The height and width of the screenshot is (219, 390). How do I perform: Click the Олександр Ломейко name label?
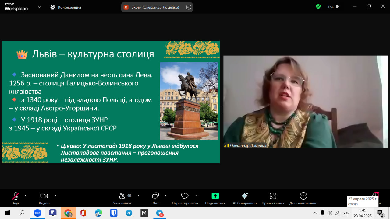[248, 146]
